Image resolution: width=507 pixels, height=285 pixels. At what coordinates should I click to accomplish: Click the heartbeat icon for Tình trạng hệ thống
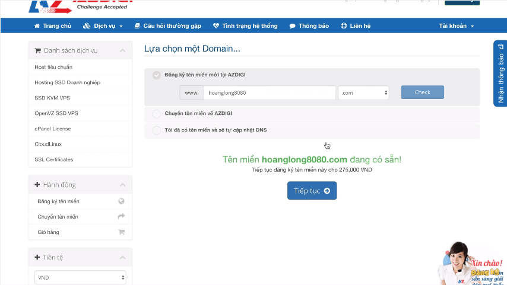click(x=216, y=26)
